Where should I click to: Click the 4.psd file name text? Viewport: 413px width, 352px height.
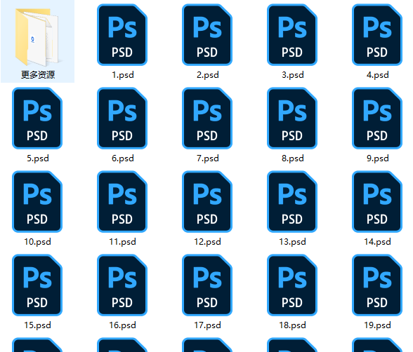tap(377, 75)
